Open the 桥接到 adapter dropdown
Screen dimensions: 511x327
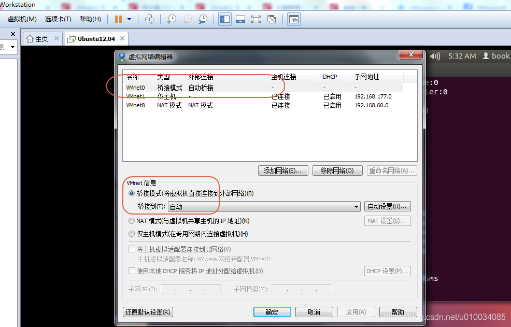[264, 207]
